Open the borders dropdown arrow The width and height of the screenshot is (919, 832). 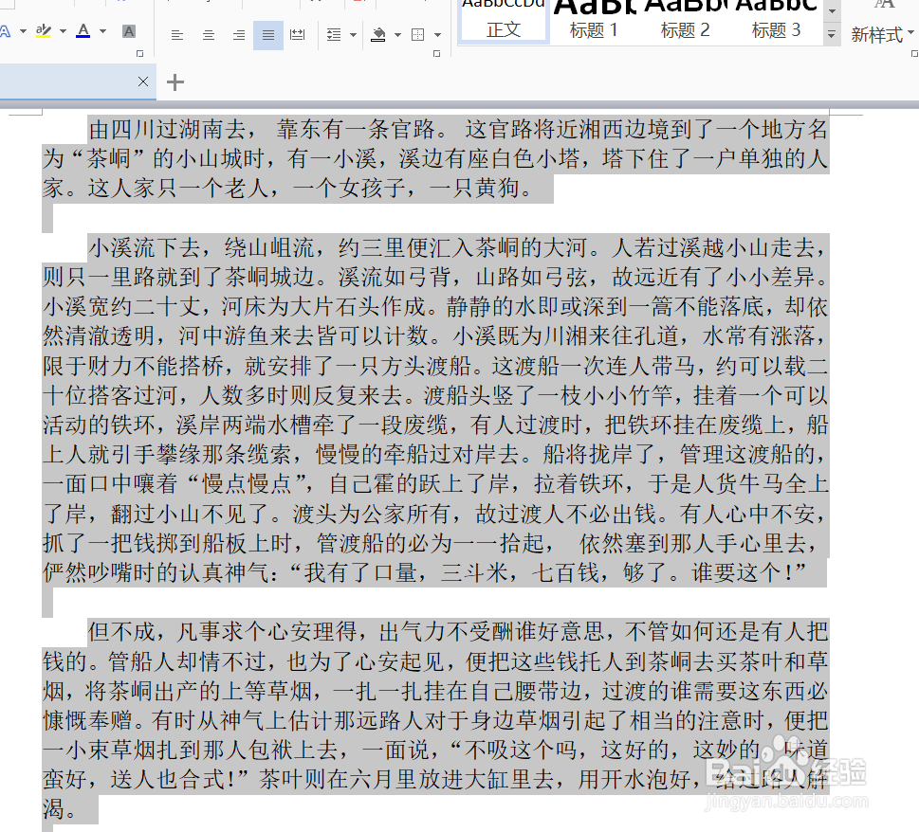point(437,35)
